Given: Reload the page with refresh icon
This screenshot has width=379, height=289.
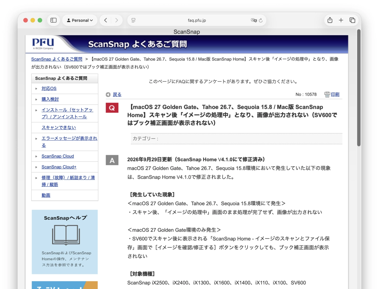Looking at the screenshot, I should point(261,20).
